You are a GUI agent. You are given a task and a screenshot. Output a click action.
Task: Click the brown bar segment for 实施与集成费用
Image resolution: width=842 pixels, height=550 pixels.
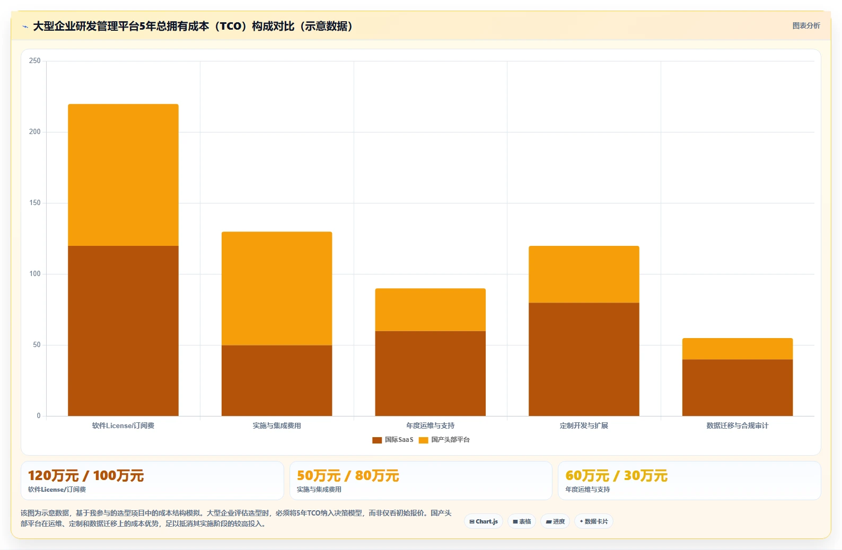pos(277,380)
